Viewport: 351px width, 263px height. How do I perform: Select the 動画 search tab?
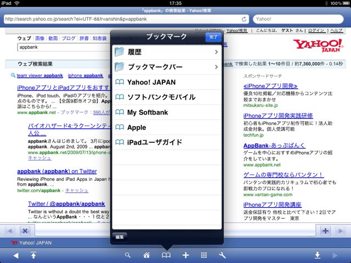click(53, 38)
